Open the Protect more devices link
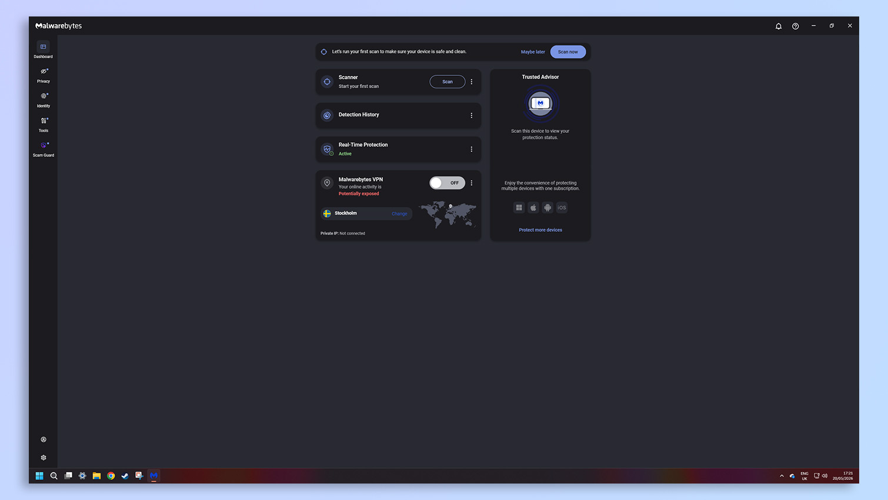This screenshot has height=500, width=888. click(x=540, y=230)
